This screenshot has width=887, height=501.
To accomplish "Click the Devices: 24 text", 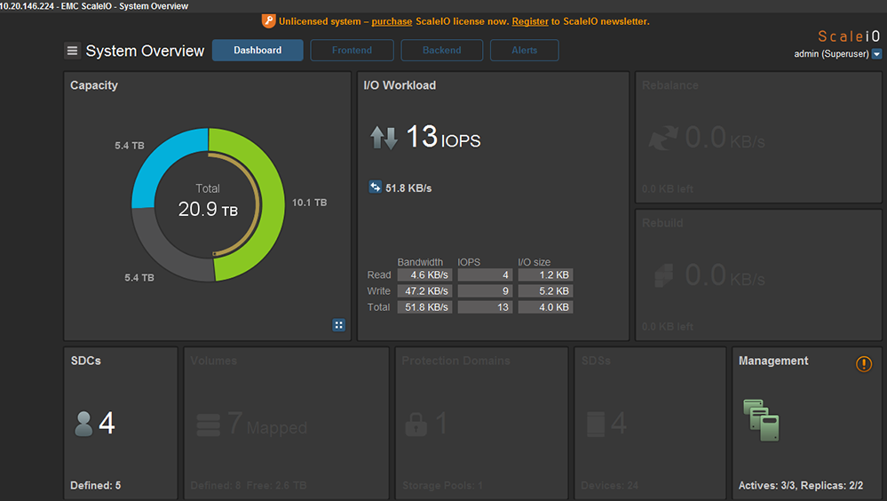I will point(609,485).
